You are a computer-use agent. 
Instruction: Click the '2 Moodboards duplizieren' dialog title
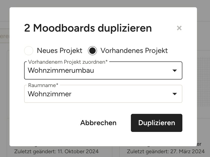click(x=88, y=28)
